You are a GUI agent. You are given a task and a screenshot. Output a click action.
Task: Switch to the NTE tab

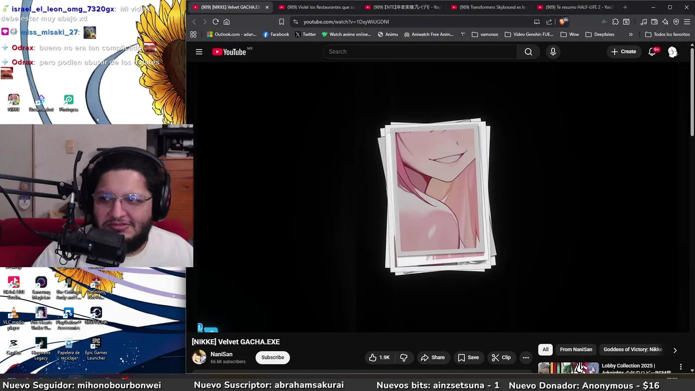point(403,7)
